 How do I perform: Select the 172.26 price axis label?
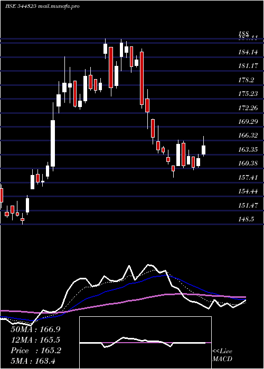[248, 108]
